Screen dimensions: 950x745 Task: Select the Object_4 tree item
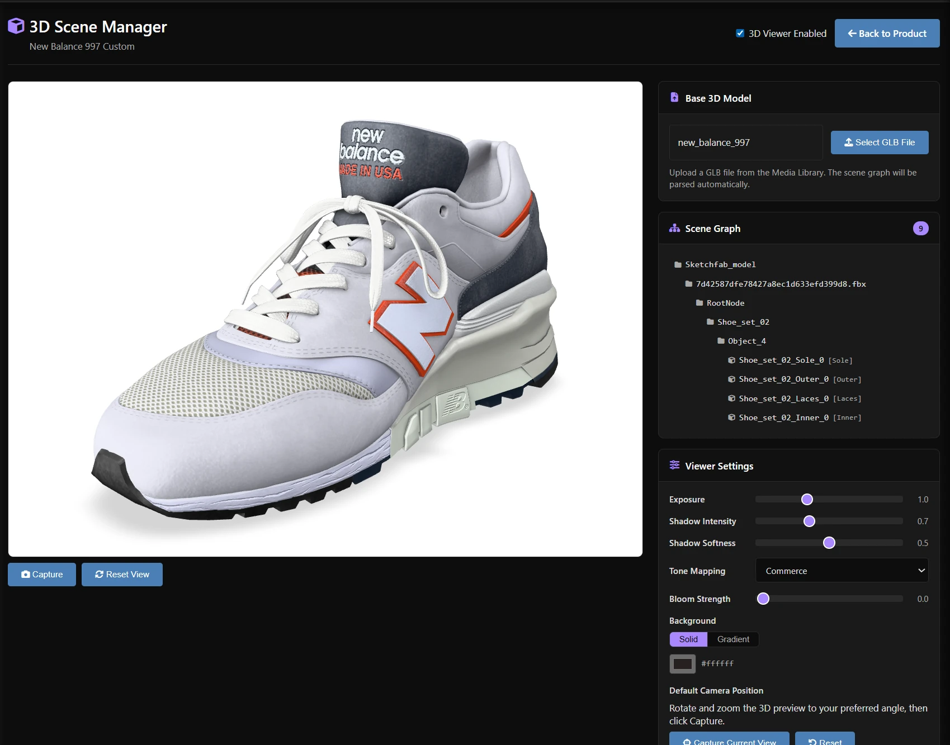pos(746,341)
